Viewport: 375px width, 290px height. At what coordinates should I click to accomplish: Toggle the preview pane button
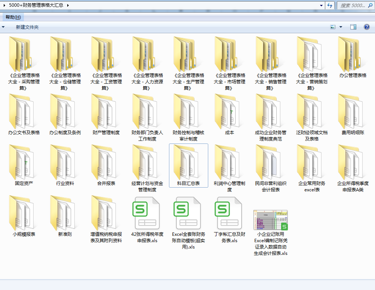click(x=353, y=27)
